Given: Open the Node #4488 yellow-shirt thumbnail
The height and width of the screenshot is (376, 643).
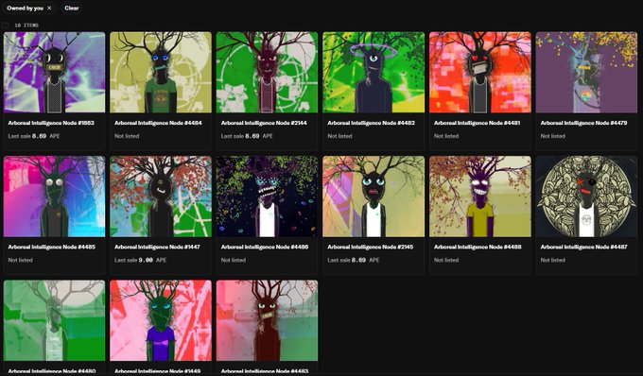Looking at the screenshot, I should point(480,197).
